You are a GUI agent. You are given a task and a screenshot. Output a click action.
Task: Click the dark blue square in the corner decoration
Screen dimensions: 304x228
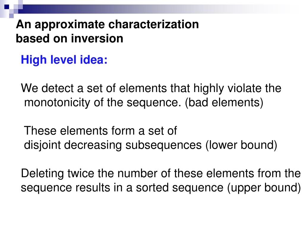[x=7, y=7]
